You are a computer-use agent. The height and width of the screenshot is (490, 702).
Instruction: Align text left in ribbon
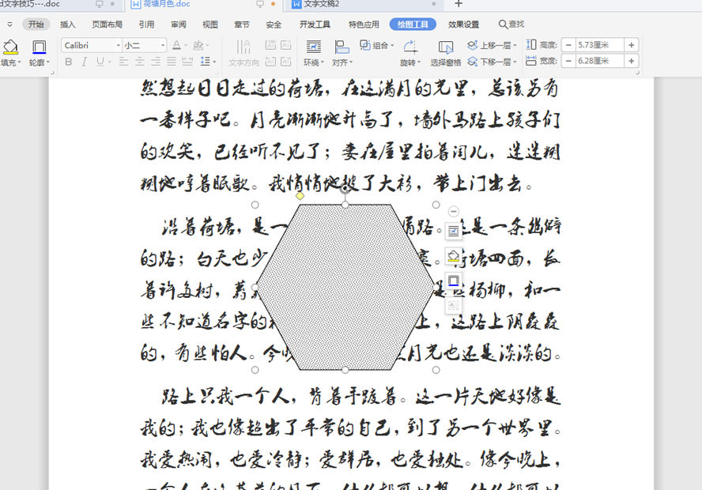point(124,62)
